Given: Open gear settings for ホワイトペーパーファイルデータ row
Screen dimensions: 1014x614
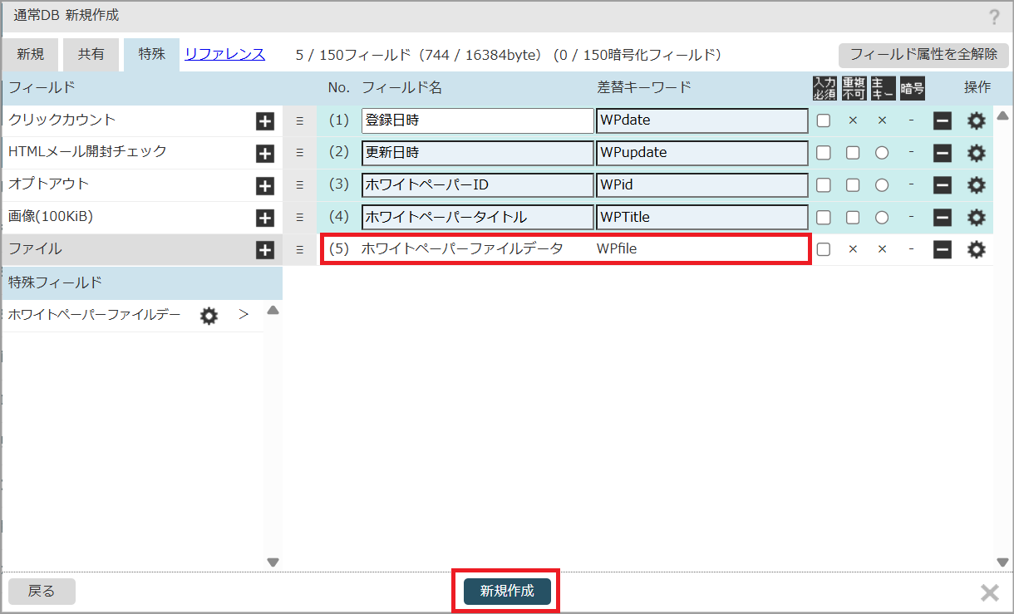Looking at the screenshot, I should pos(976,249).
